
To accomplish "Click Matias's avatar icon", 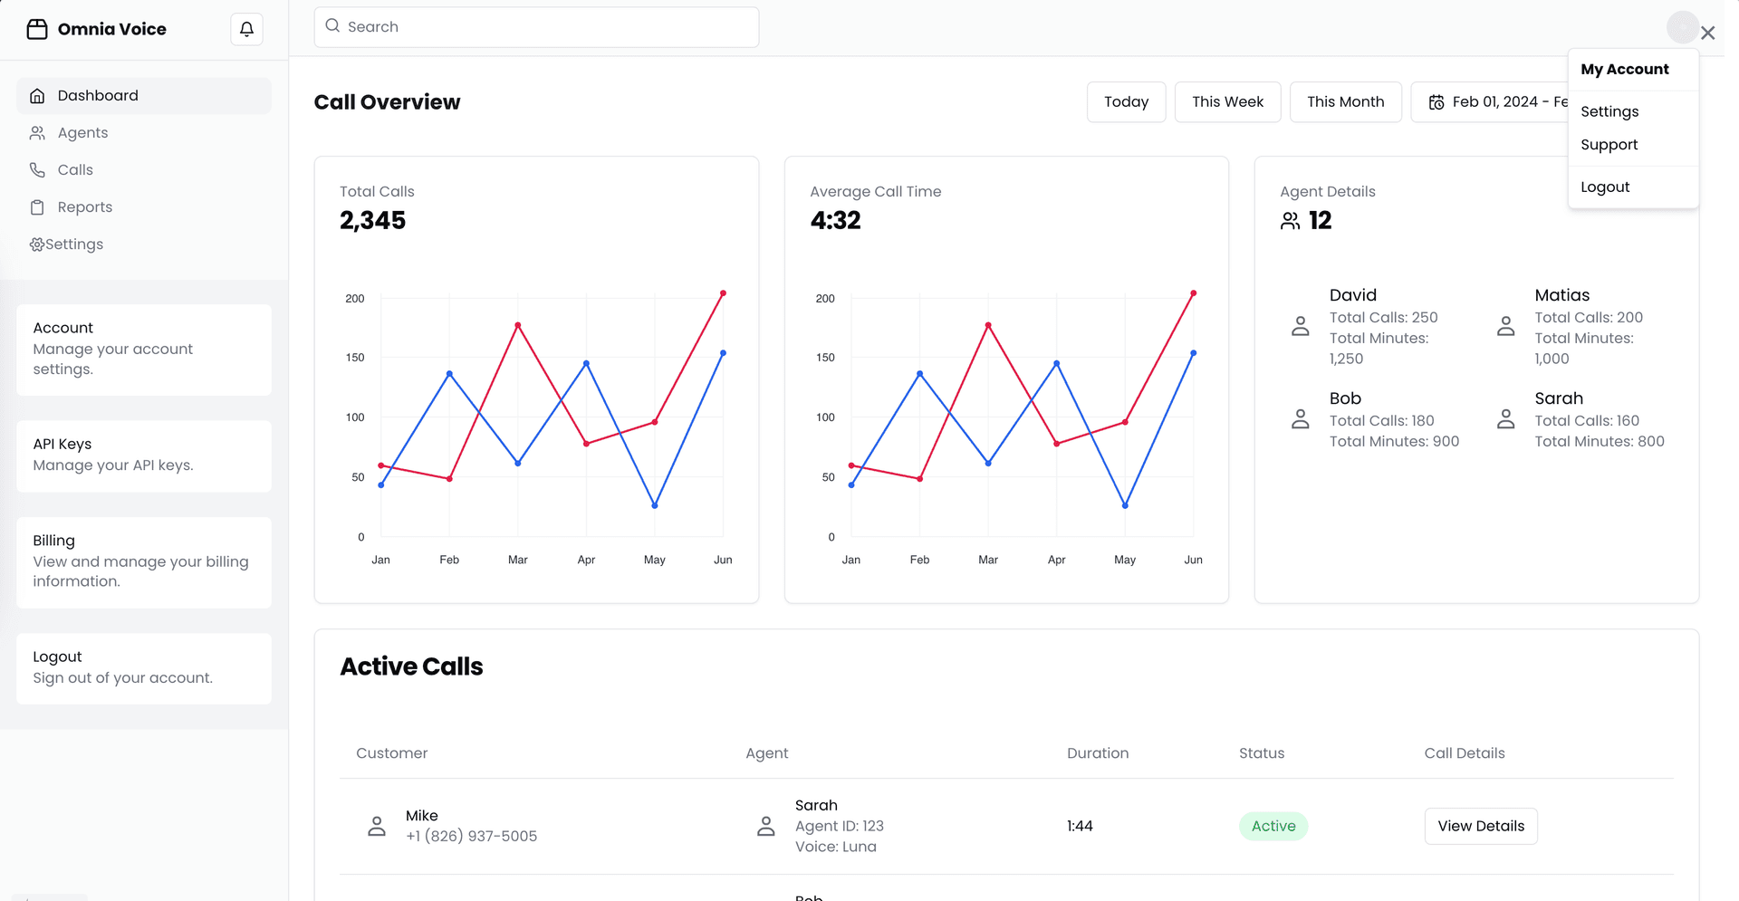I will [x=1506, y=326].
